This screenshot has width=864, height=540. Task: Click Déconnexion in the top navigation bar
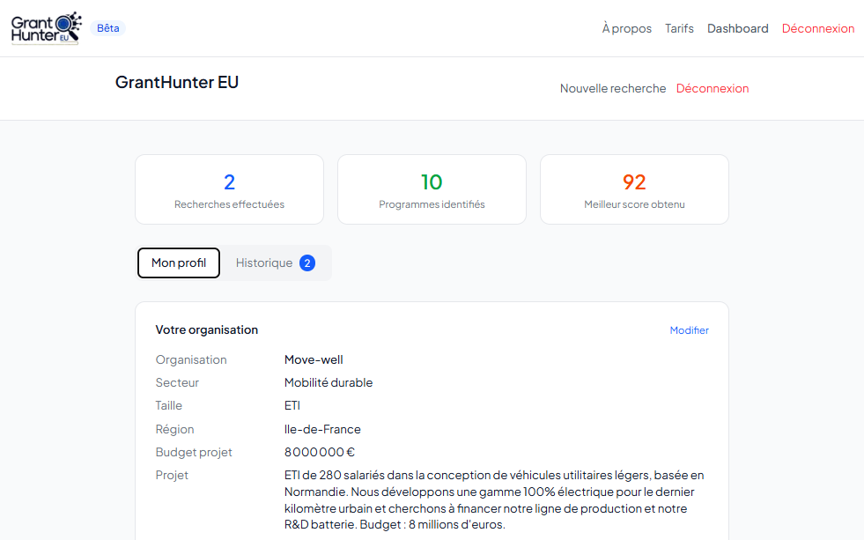[x=817, y=29]
